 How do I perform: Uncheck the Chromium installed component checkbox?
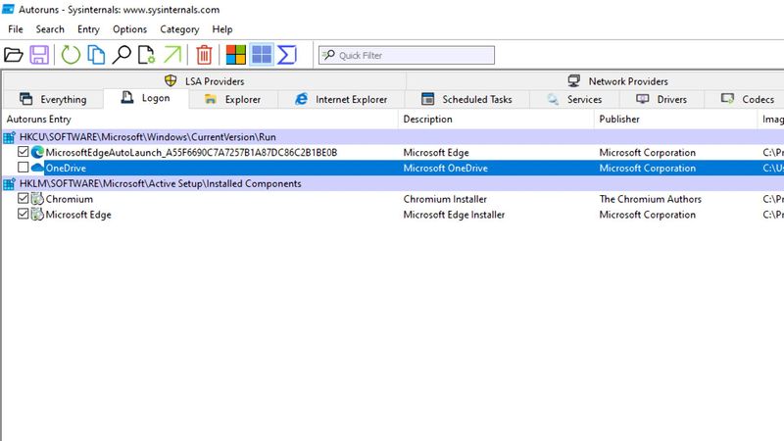click(x=23, y=198)
